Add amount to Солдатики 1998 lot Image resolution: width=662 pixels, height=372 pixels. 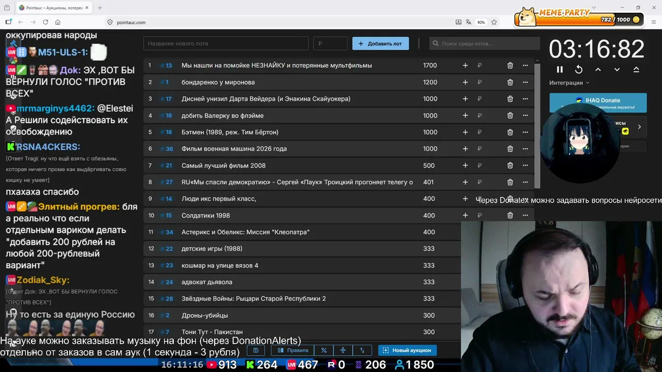[x=465, y=215]
